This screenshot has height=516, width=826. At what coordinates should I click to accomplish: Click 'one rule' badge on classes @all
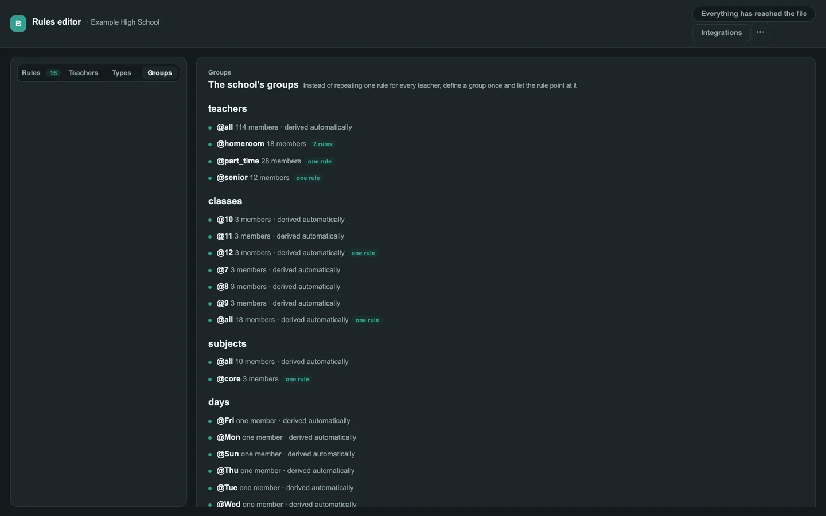click(367, 320)
